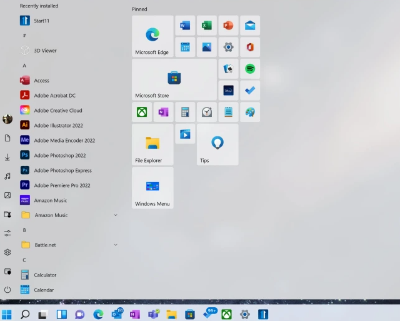Image resolution: width=400 pixels, height=321 pixels.
Task: Open the Calculator pinned tile
Action: (185, 112)
